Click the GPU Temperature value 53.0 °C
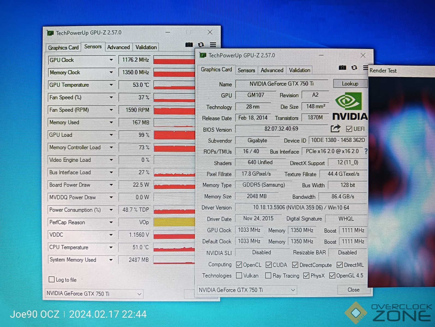 [x=134, y=85]
